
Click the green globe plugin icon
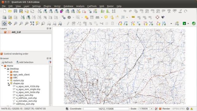click(194, 23)
